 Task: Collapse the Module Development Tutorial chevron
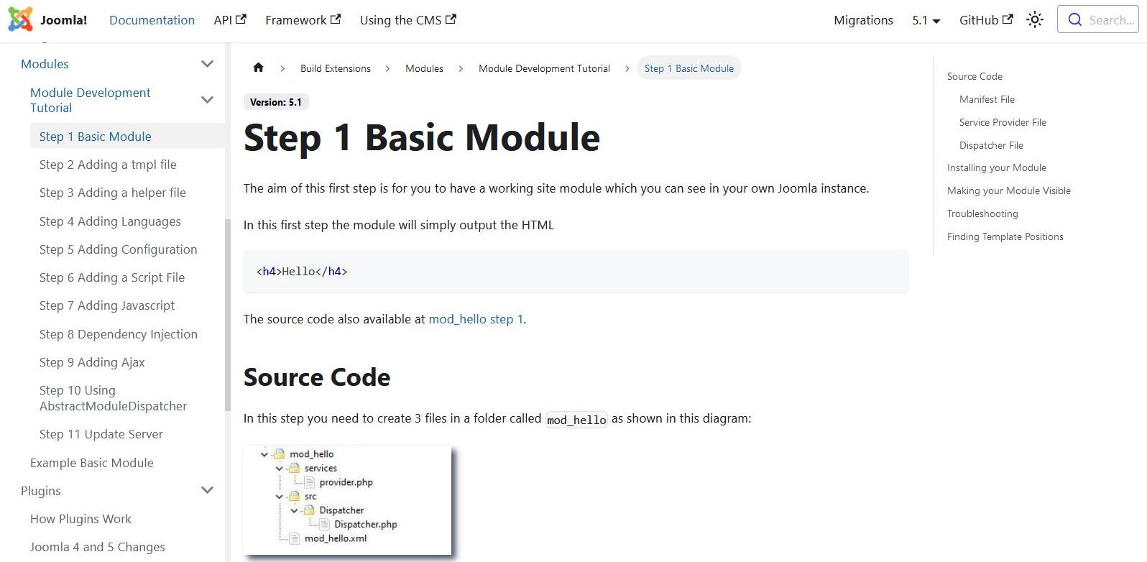pyautogui.click(x=208, y=100)
